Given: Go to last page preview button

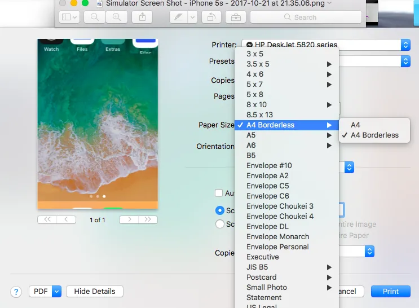Looking at the screenshot, I should [148, 219].
